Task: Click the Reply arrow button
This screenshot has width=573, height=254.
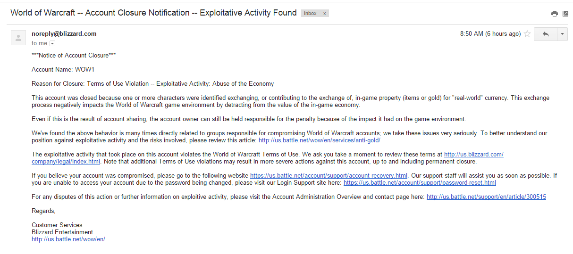Action: point(546,34)
